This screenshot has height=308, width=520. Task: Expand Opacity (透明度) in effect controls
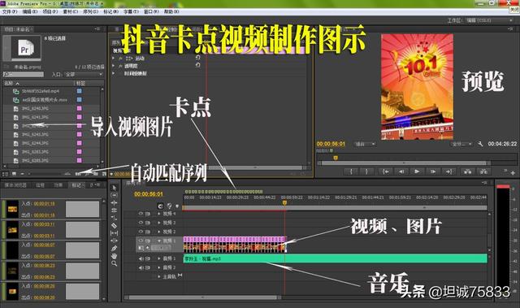114,66
